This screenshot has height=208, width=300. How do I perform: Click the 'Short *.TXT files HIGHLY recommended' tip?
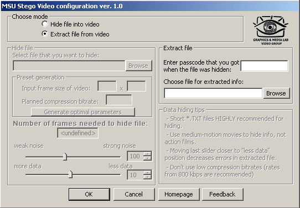click(x=224, y=122)
